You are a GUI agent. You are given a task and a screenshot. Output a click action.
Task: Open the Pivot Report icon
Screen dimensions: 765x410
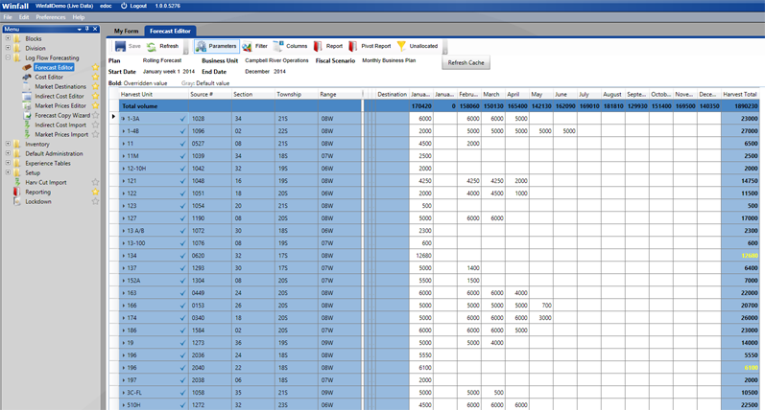(x=352, y=46)
